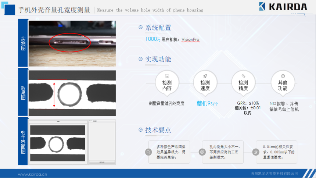
Task: Click the 其他功能 bubble
Action: [x=283, y=83]
